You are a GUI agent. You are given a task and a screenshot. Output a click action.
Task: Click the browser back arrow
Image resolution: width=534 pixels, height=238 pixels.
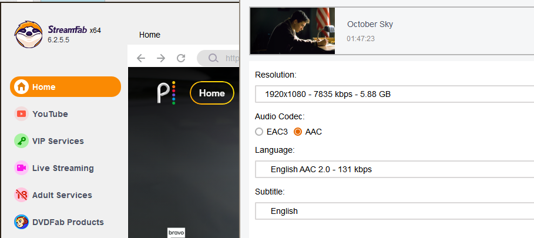[141, 58]
